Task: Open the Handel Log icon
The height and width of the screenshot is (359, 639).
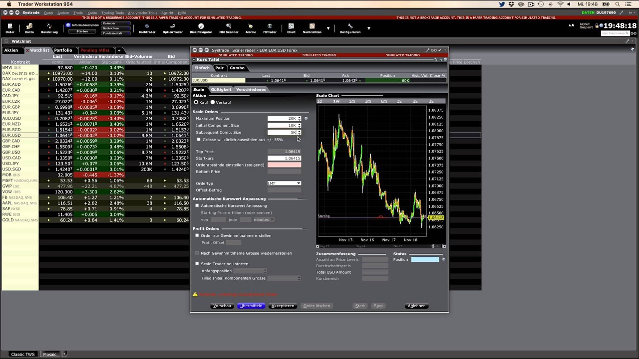Action: 49,28
